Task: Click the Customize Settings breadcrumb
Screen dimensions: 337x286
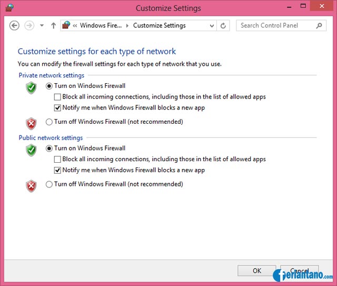Action: (159, 25)
